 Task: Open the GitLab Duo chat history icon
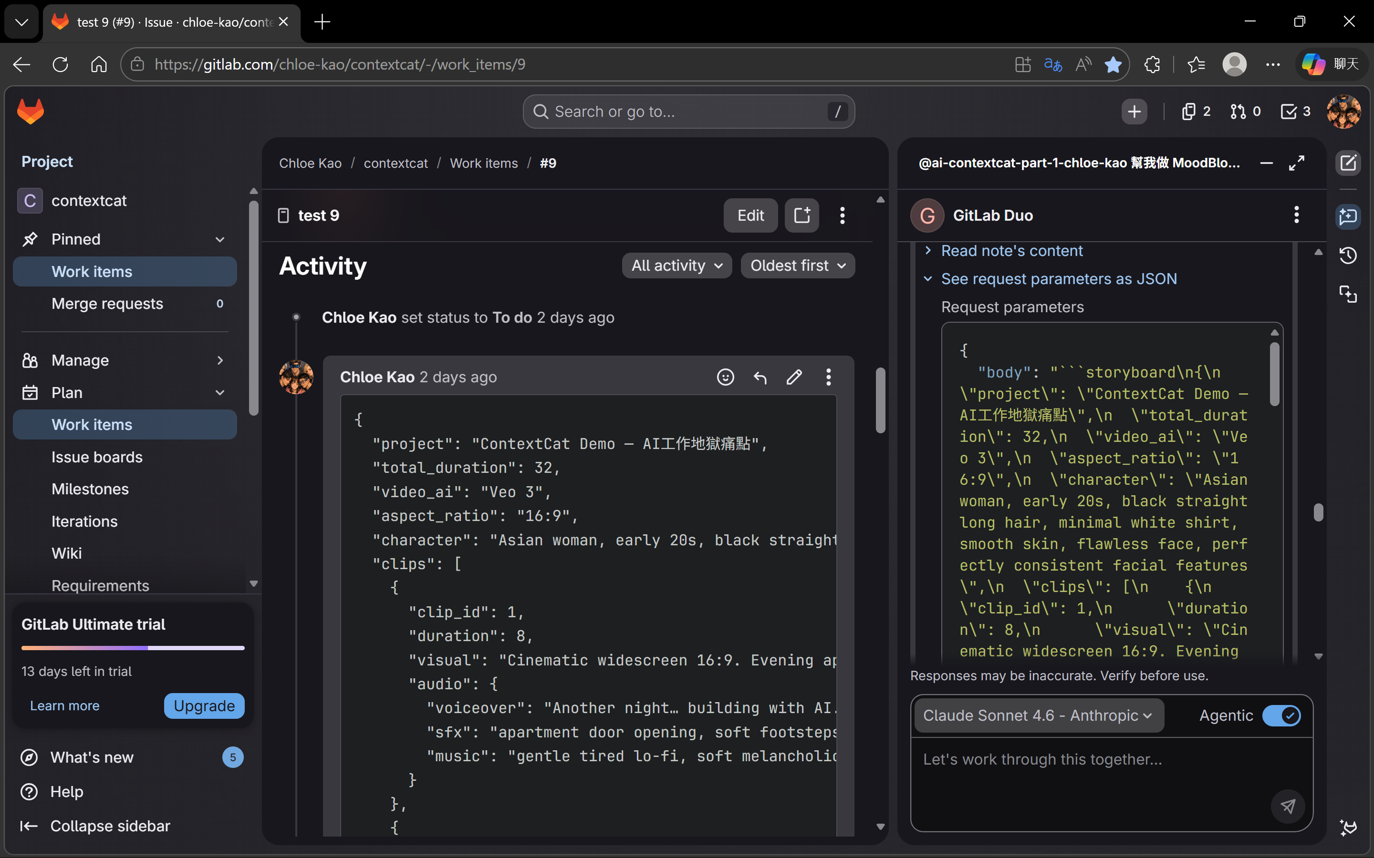1348,255
